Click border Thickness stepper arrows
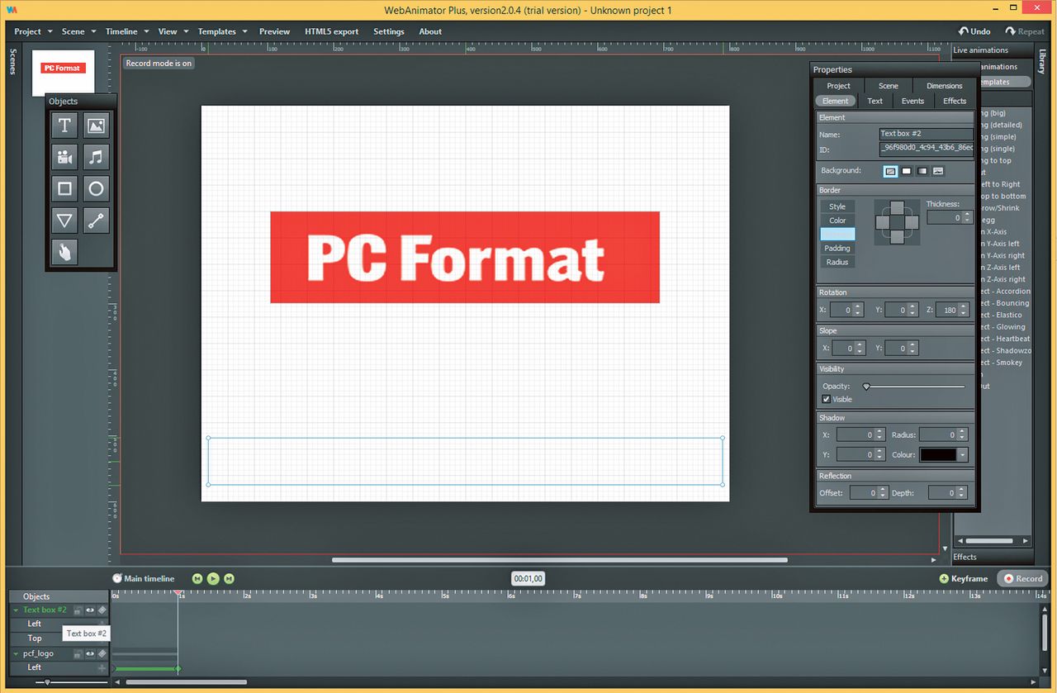The image size is (1057, 693). tap(968, 218)
